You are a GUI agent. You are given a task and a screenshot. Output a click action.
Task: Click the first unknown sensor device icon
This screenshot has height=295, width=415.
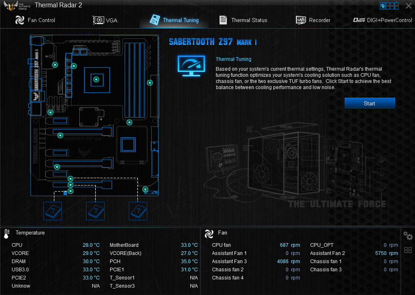pos(52,211)
